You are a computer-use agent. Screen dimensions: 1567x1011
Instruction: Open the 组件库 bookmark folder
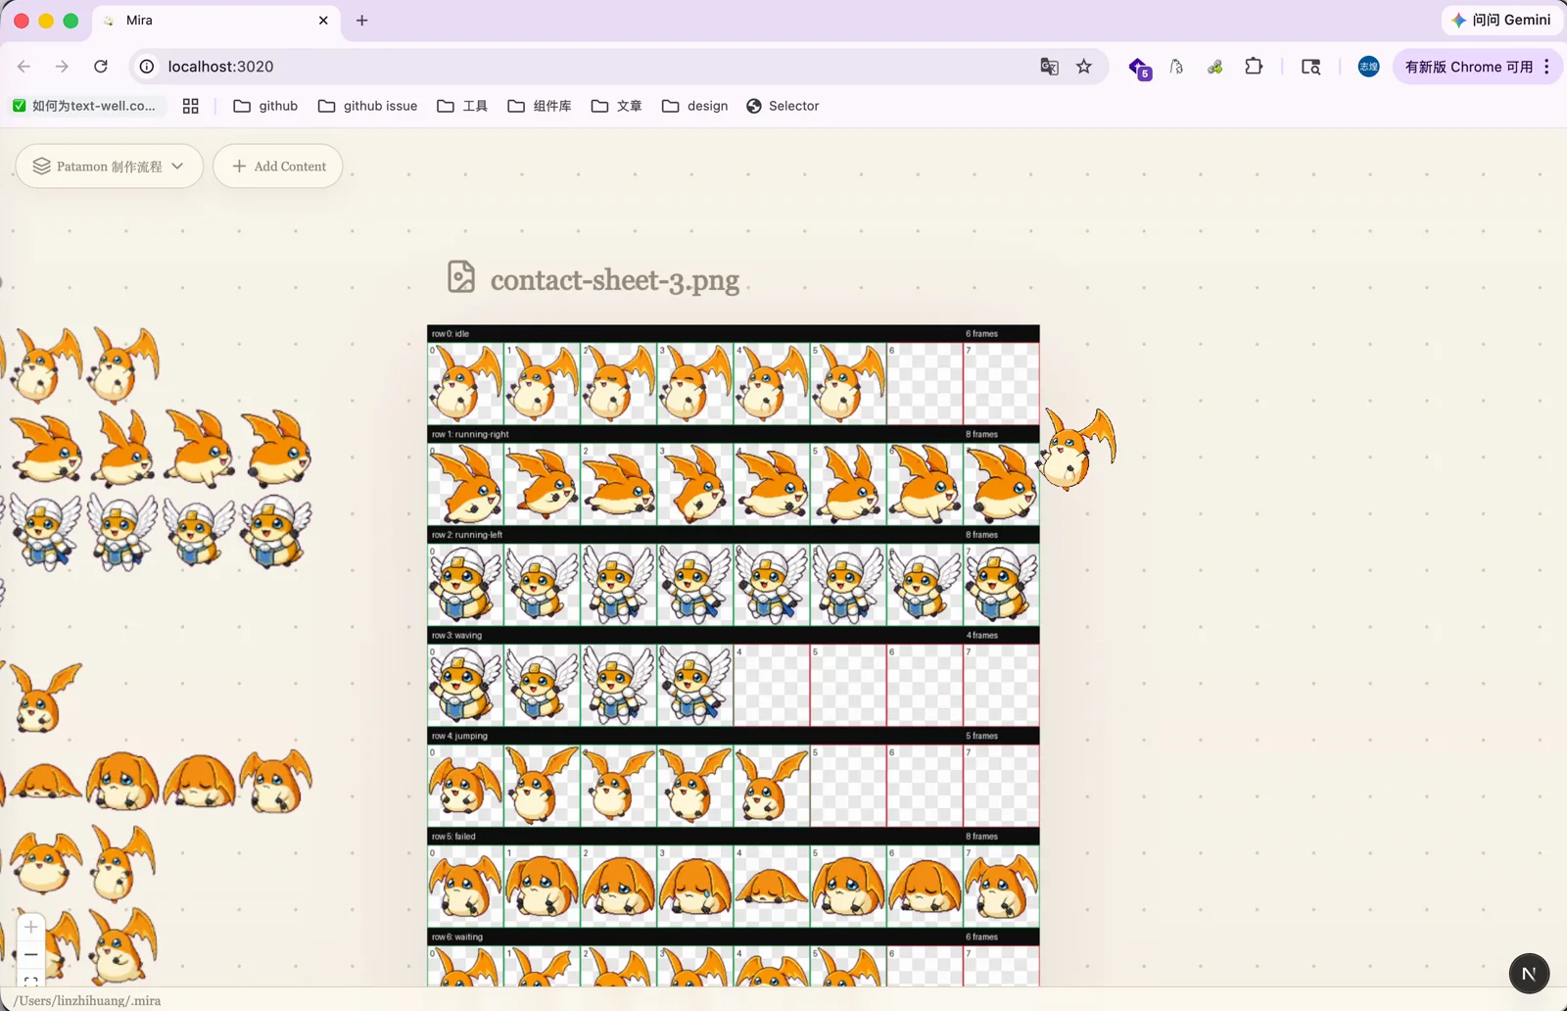[540, 106]
